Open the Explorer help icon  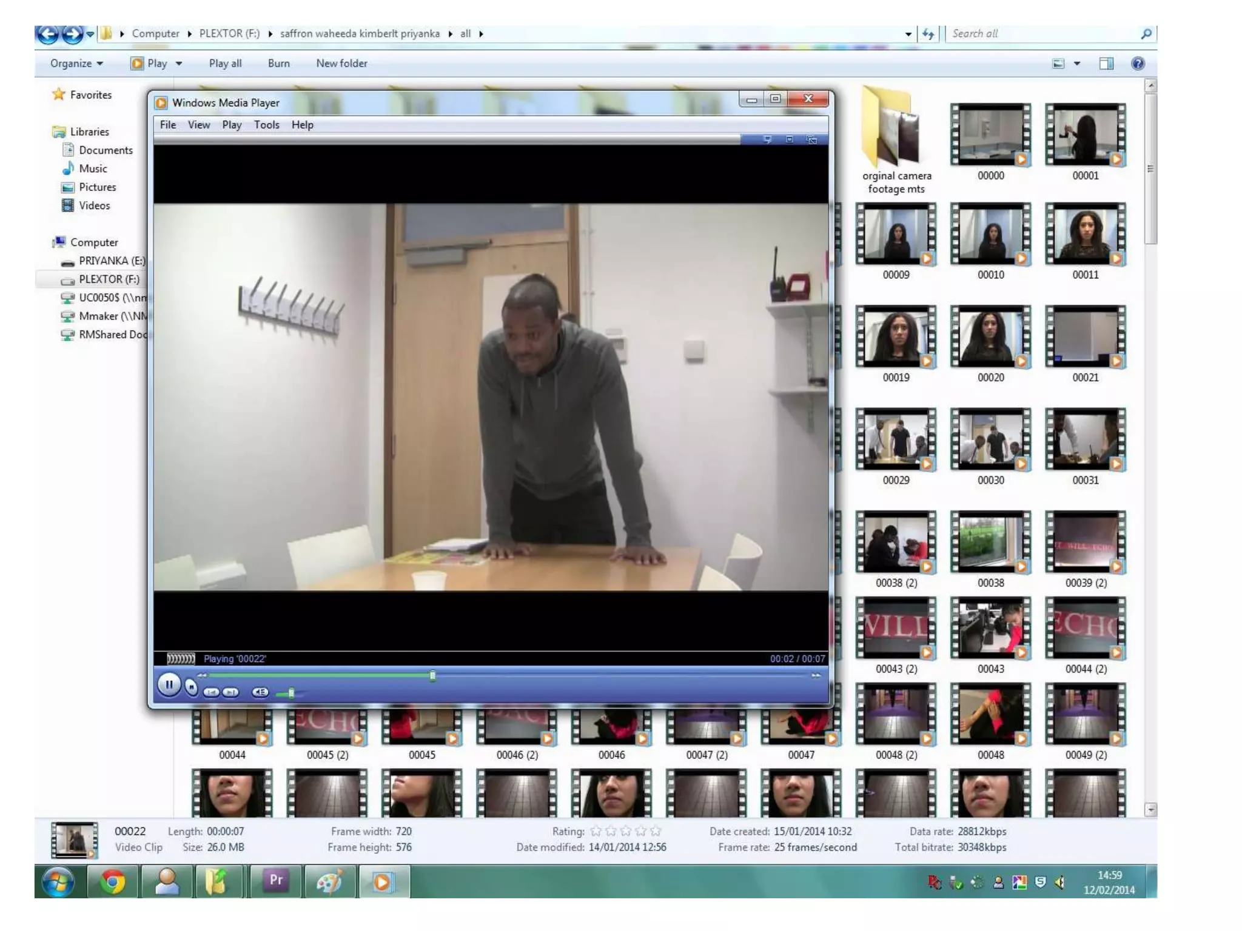click(x=1138, y=63)
